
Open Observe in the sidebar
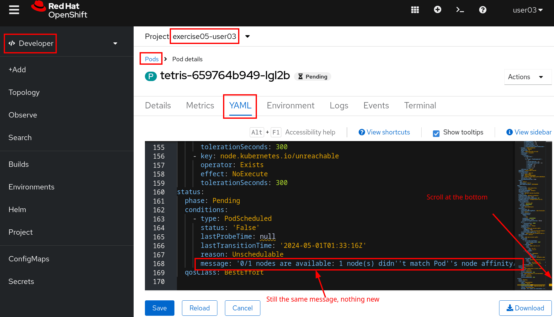coord(23,115)
